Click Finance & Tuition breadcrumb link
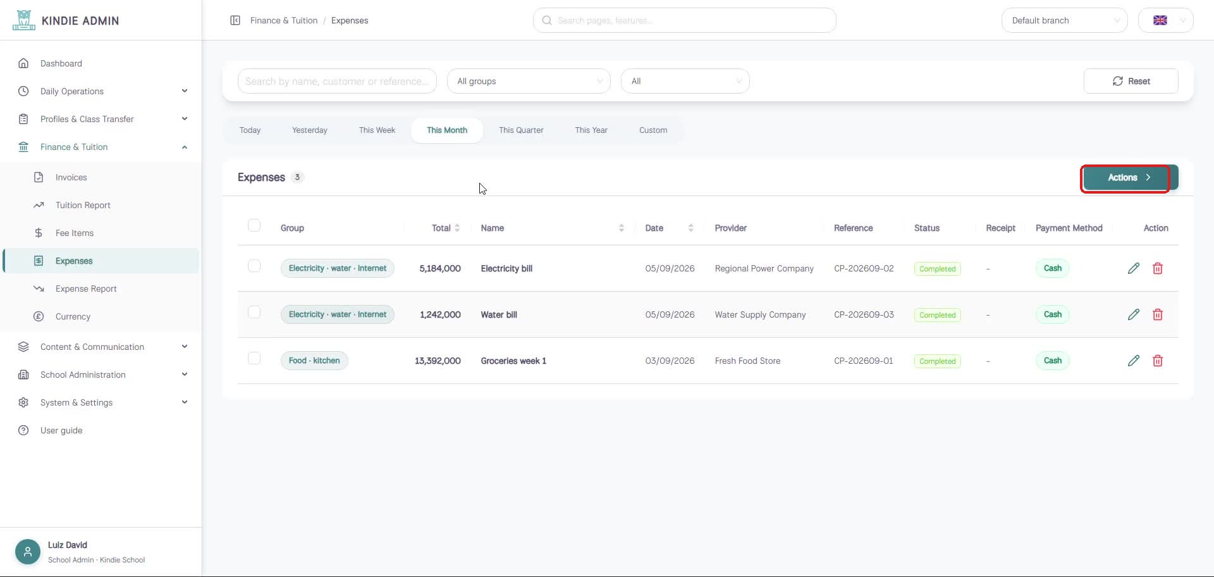 (284, 20)
